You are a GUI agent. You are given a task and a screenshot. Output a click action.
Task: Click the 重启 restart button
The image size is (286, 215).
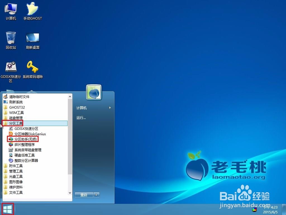tap(84, 195)
